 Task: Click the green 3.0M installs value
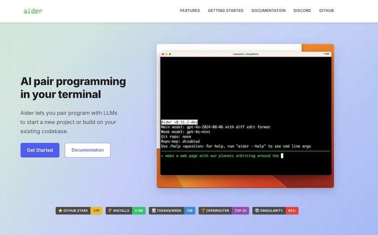pyautogui.click(x=139, y=211)
